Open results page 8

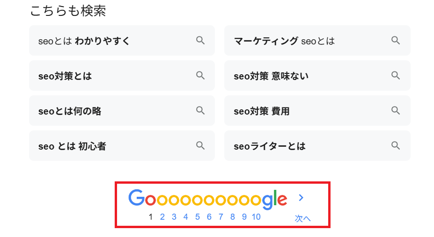tap(233, 217)
